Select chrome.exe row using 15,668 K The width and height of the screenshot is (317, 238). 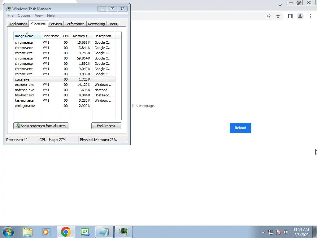coord(64,42)
